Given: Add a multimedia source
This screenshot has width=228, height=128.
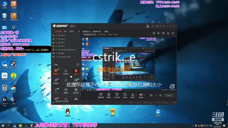Looking at the screenshot, I should tap(125, 96).
